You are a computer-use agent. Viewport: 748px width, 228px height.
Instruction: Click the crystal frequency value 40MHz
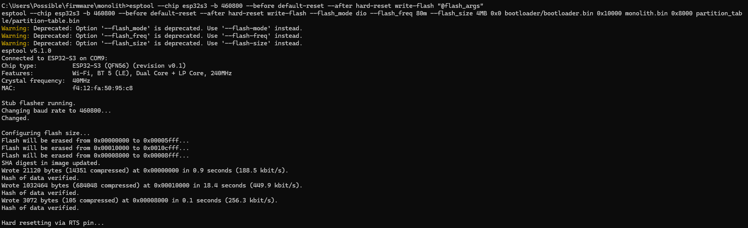click(81, 81)
